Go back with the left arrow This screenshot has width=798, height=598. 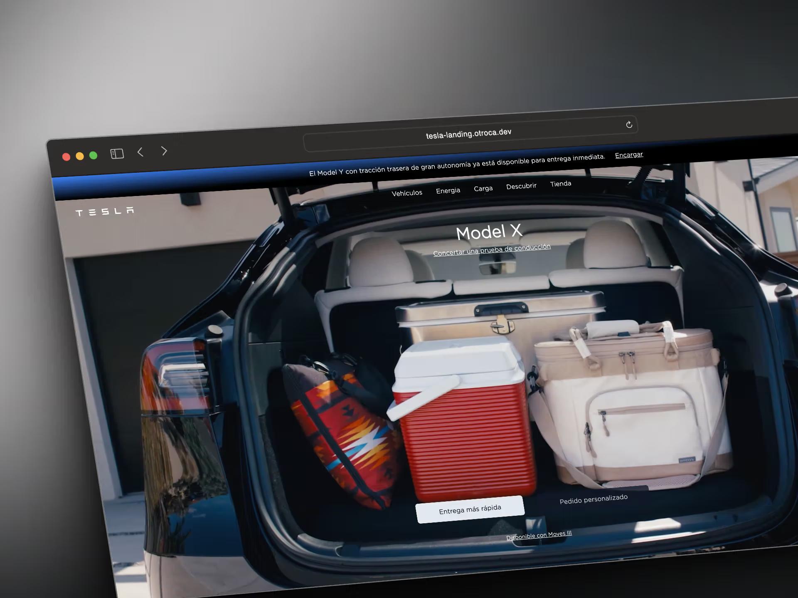pyautogui.click(x=140, y=152)
